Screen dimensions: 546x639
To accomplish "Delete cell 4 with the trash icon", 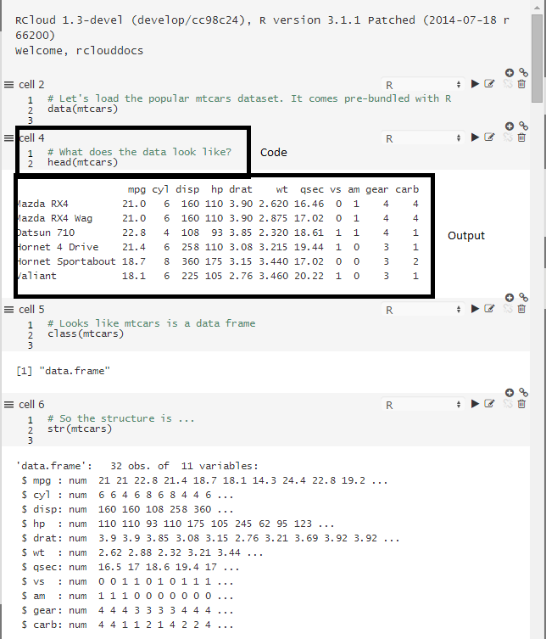I will (521, 137).
